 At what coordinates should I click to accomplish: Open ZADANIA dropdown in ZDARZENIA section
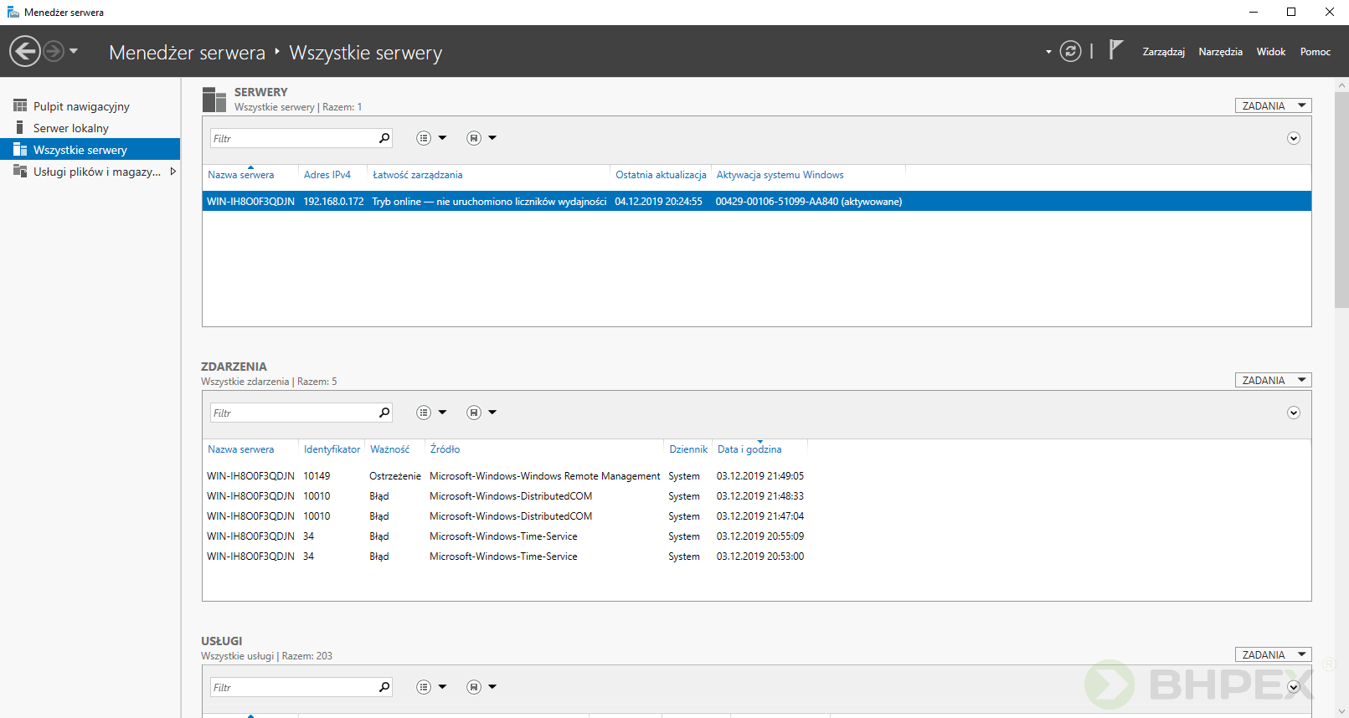click(1273, 380)
